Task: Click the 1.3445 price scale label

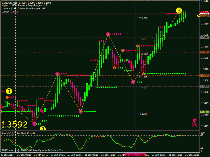Action: coord(205,126)
